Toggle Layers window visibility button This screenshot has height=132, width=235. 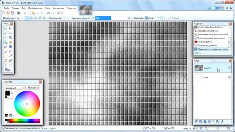click(x=217, y=8)
